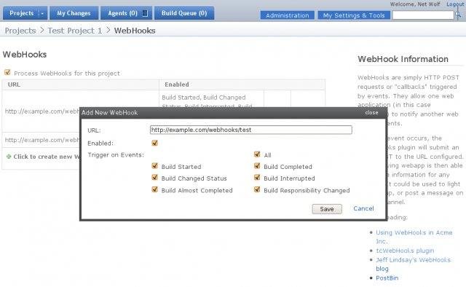Toggle Process WebHooks for this project

coord(7,72)
